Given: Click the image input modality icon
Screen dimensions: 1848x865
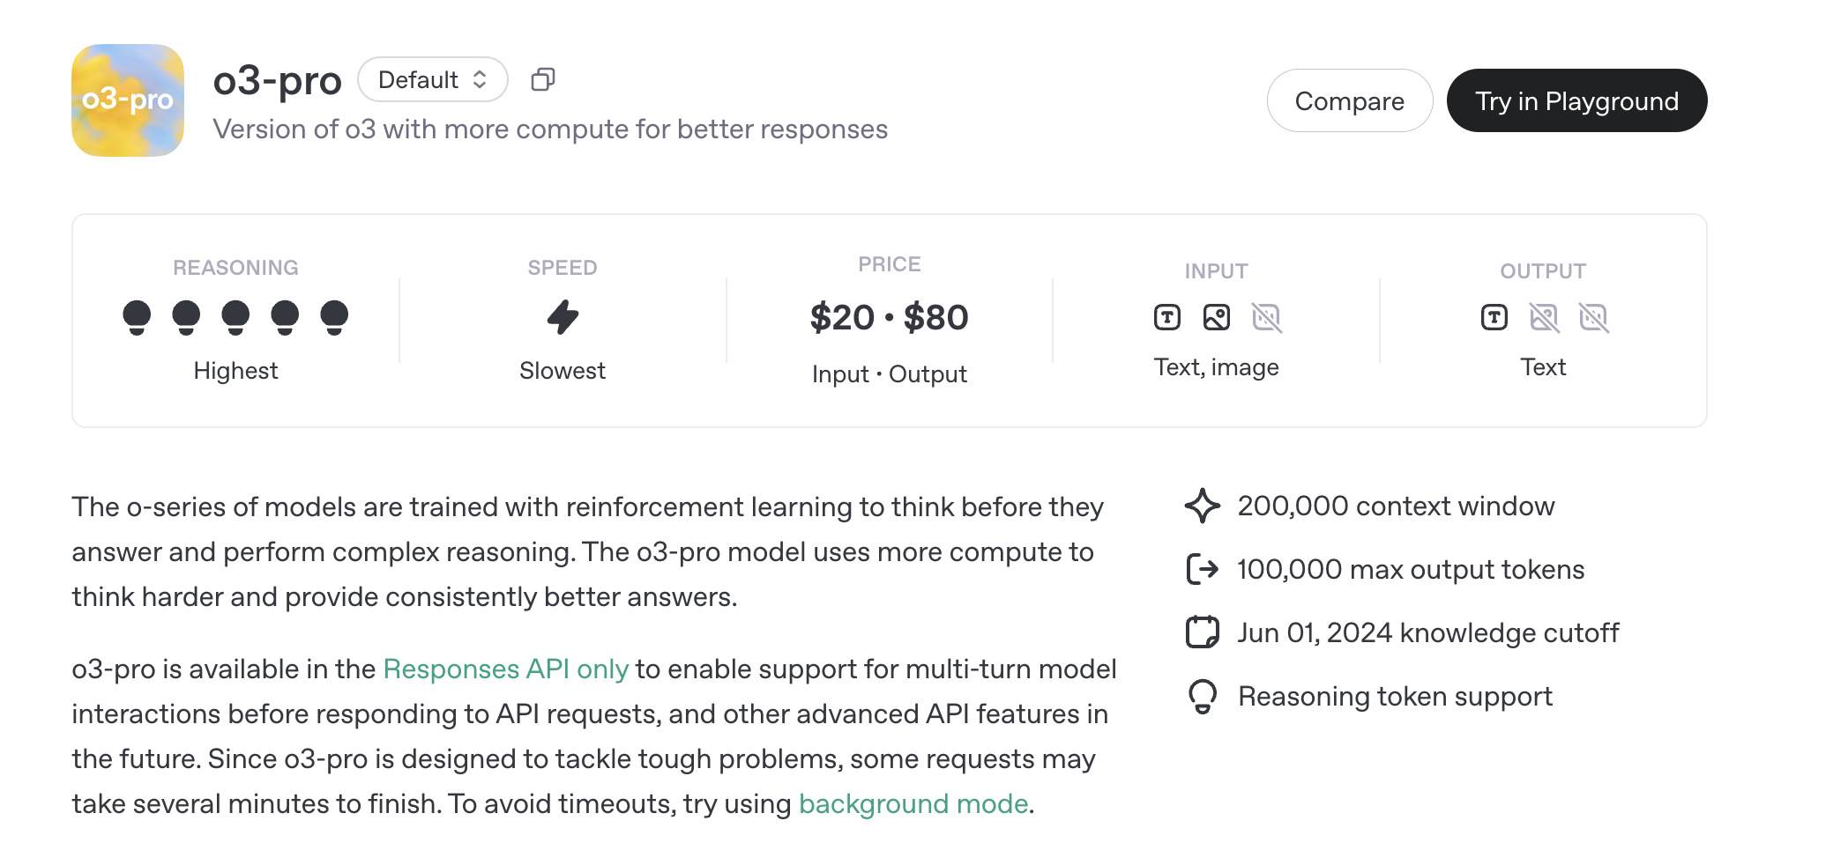Looking at the screenshot, I should coord(1217,317).
